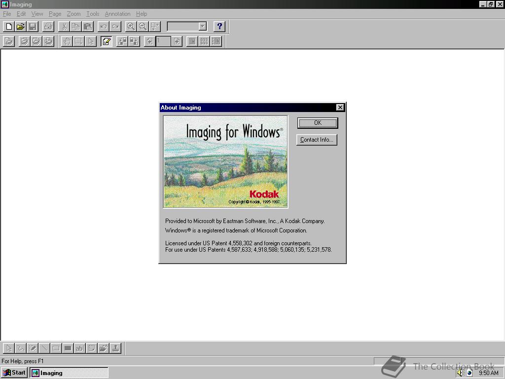Open the Edit menu

(x=21, y=14)
